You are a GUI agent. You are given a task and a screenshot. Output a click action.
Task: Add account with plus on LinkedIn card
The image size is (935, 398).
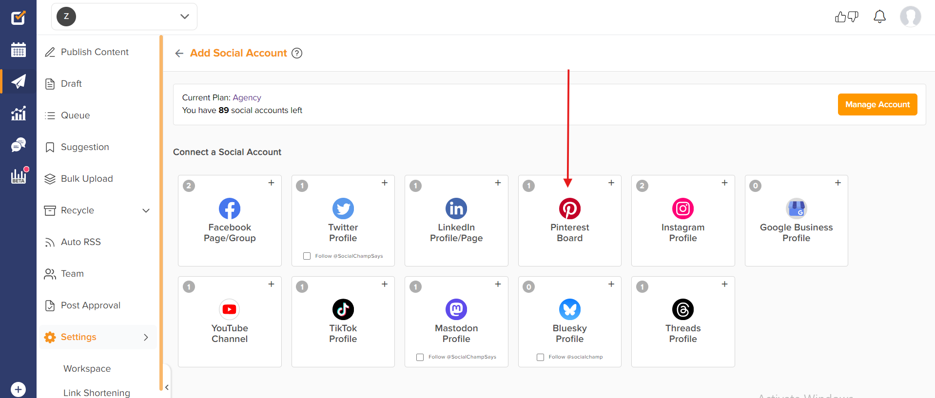coord(498,183)
